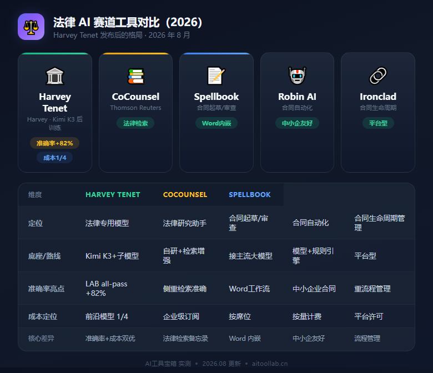This screenshot has height=373, width=433.
Task: Click 合同自动化 subtitle in Robin AI card
Action: pyautogui.click(x=297, y=108)
